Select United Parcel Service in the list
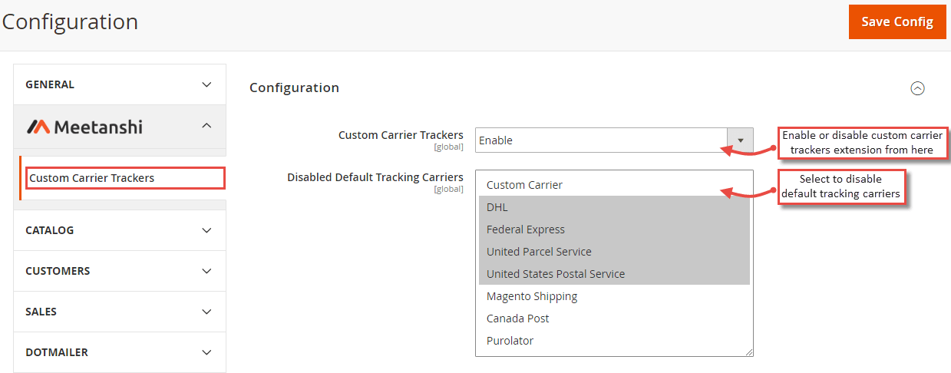The height and width of the screenshot is (373, 951). coord(614,252)
